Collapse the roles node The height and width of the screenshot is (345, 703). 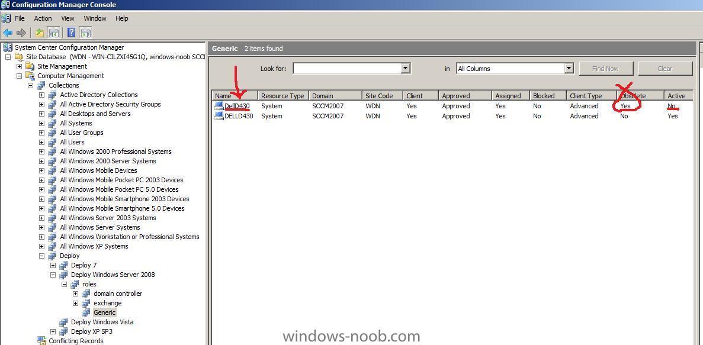(64, 285)
